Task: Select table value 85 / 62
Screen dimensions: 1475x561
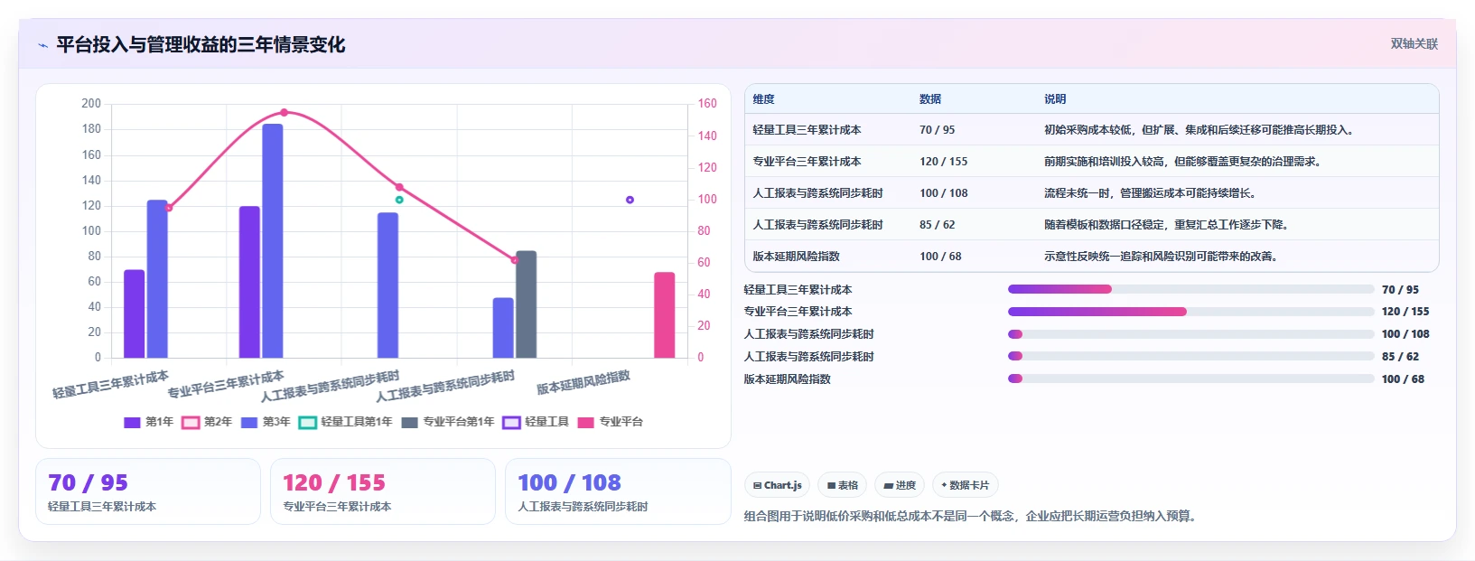Action: pyautogui.click(x=937, y=225)
